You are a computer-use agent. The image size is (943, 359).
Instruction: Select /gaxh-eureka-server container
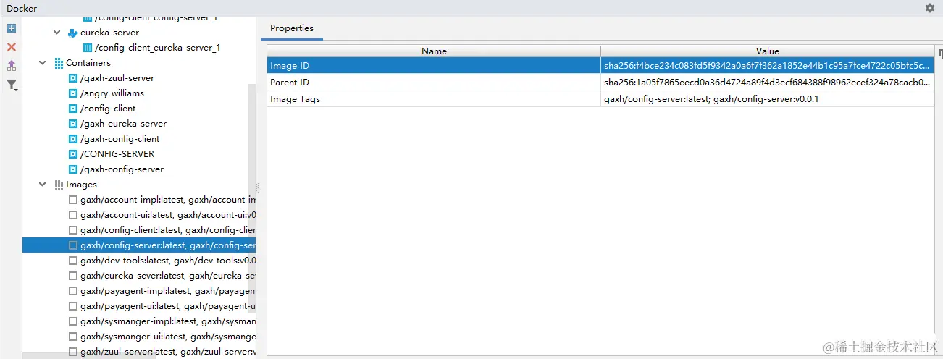124,124
